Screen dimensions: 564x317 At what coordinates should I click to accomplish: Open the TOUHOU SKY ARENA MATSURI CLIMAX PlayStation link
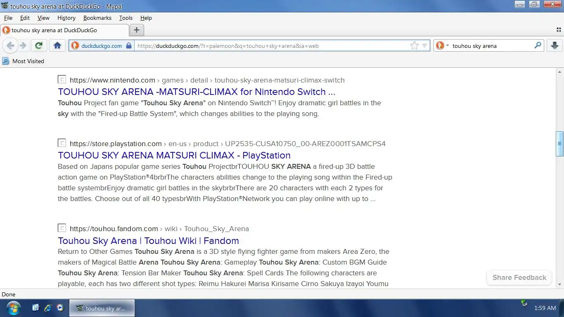pos(174,155)
